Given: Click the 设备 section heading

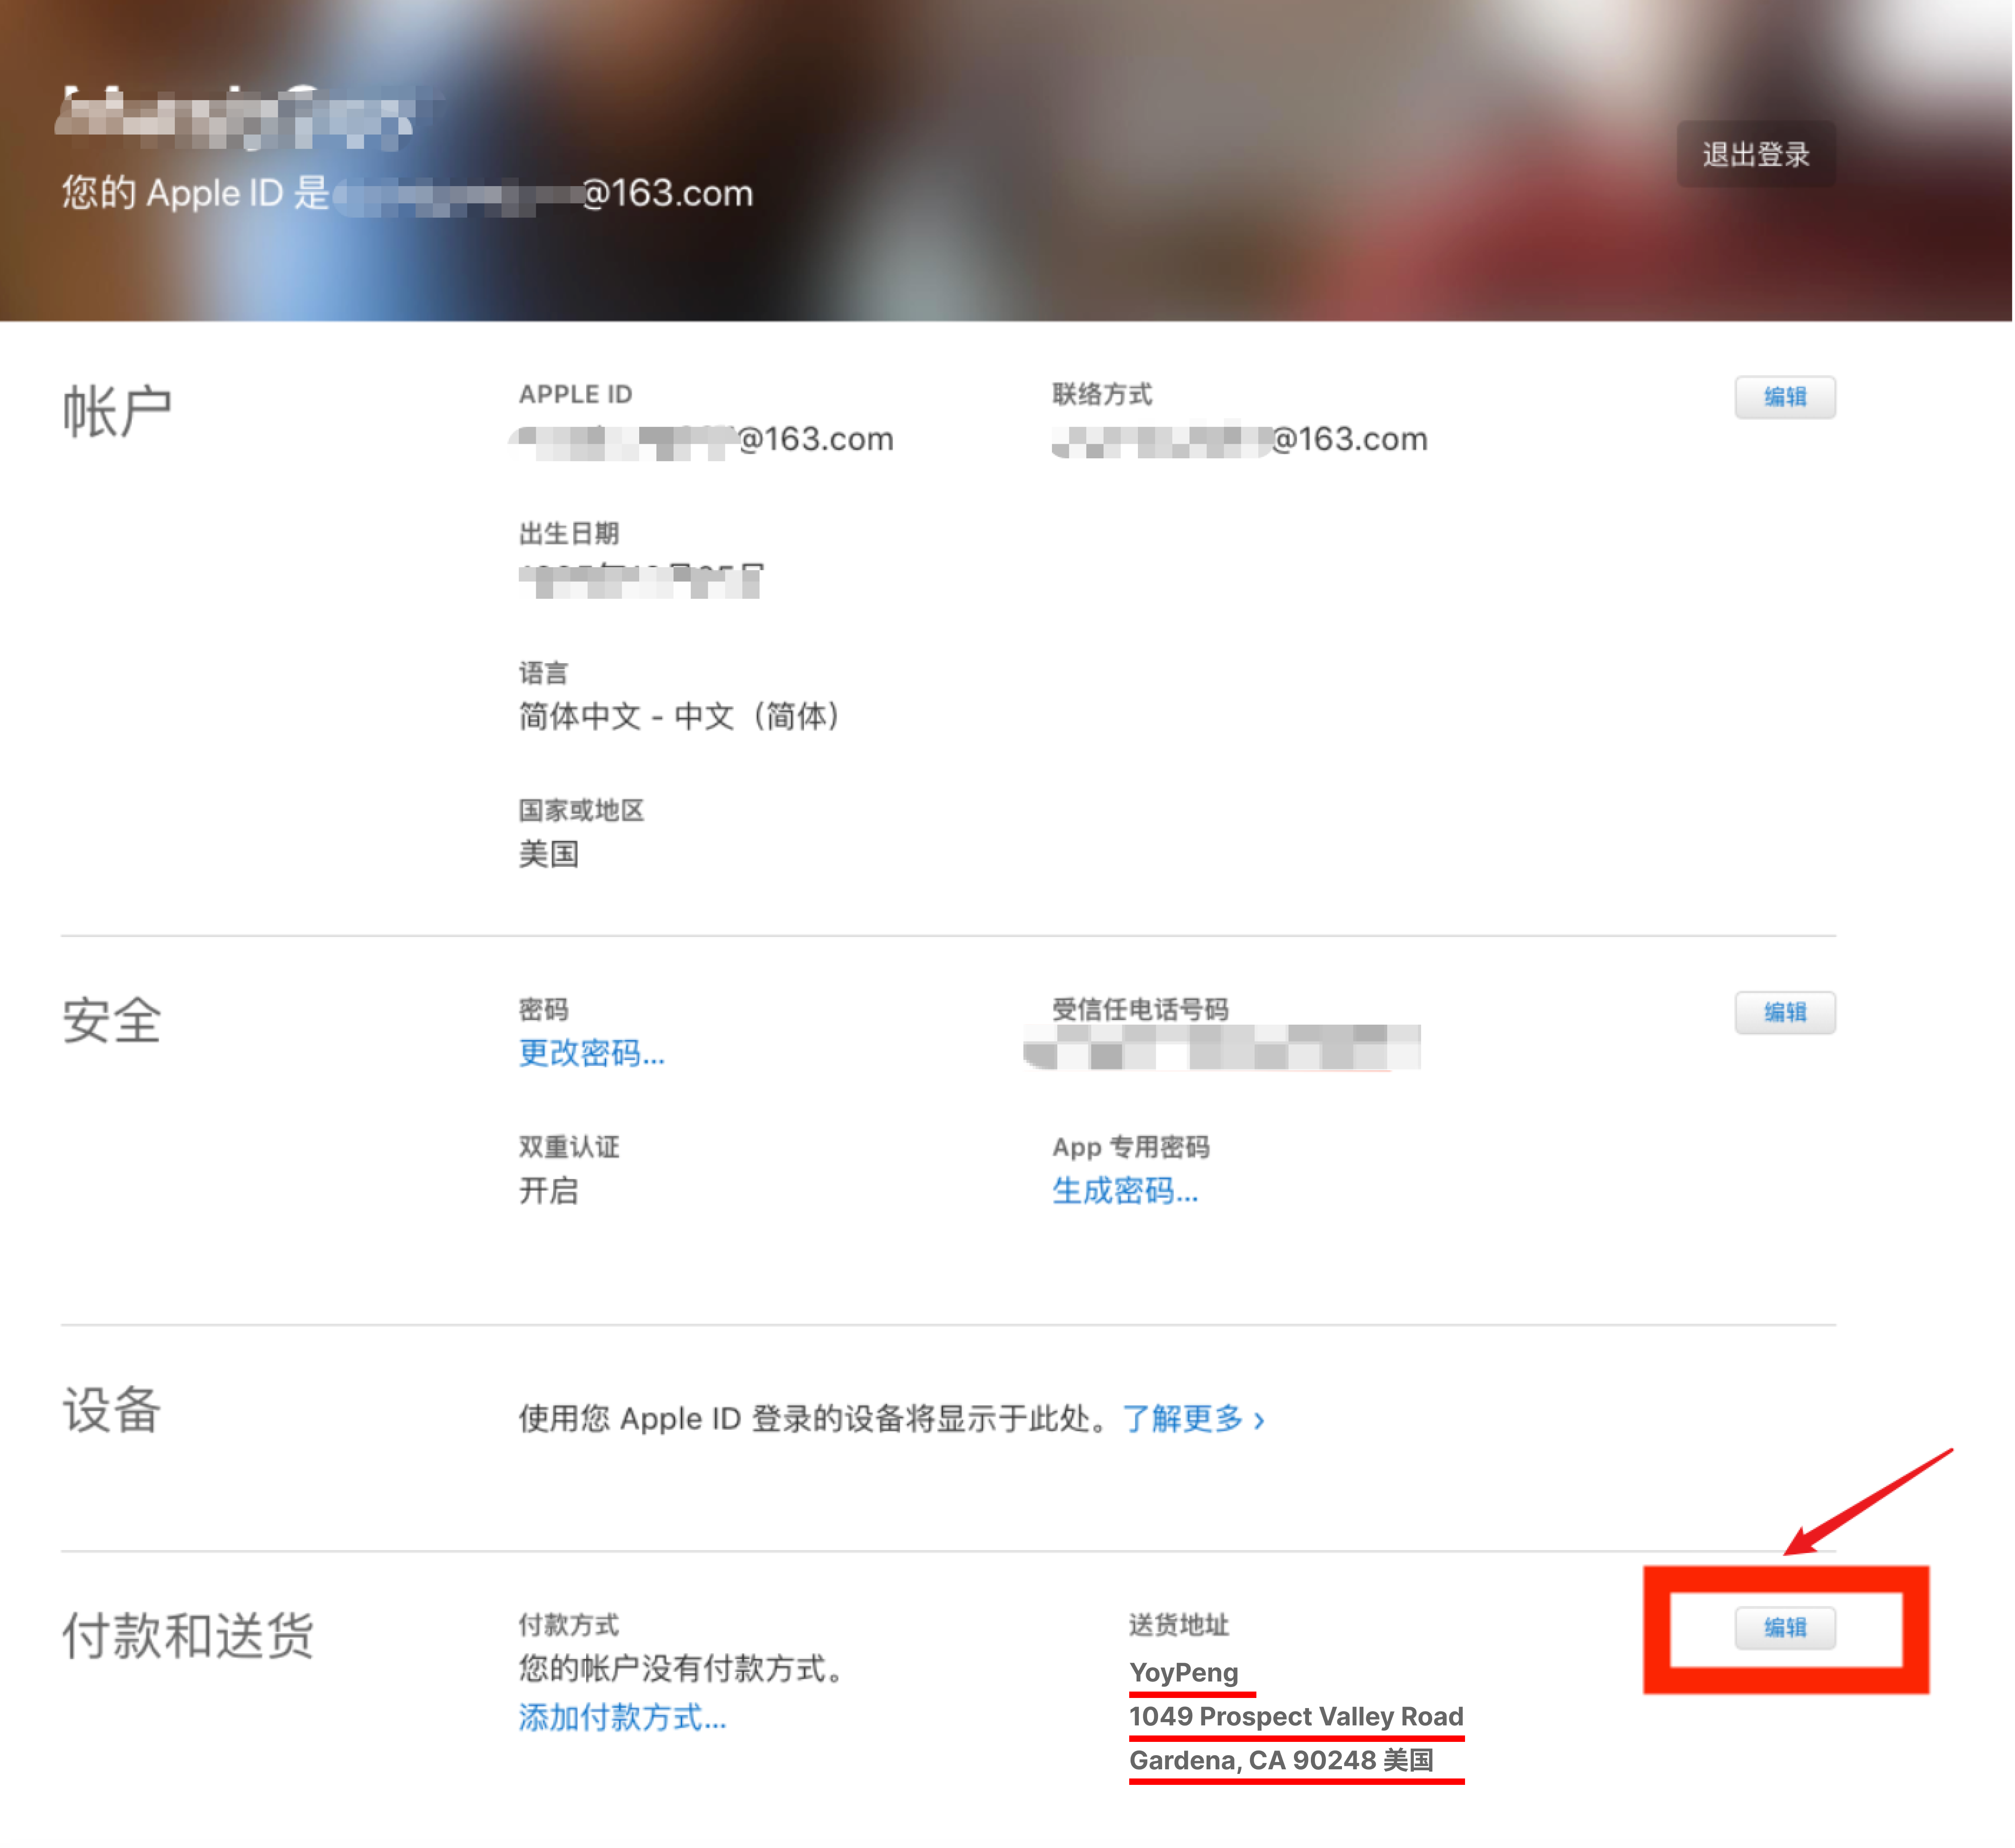Looking at the screenshot, I should click(x=112, y=1410).
